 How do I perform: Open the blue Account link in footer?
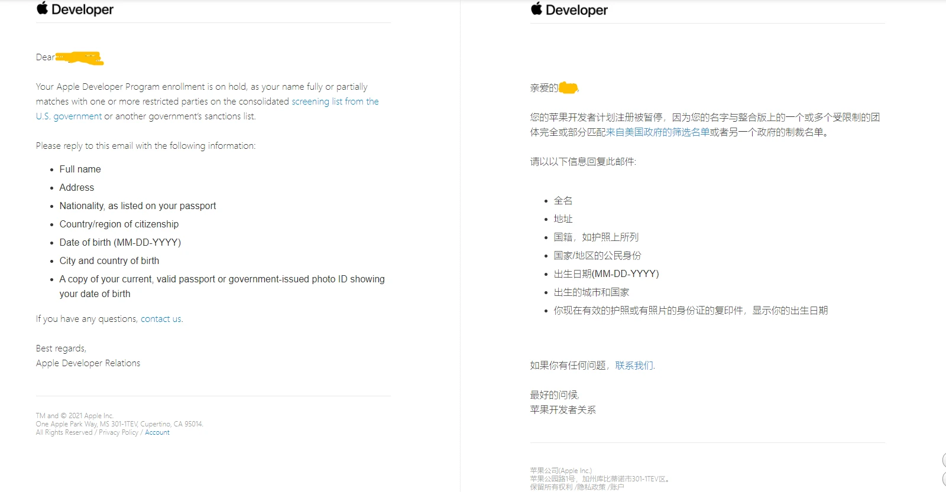157,432
